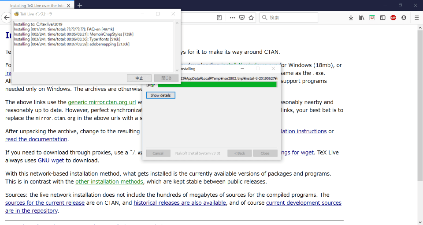The width and height of the screenshot is (423, 225).
Task: Open page actions three-dot menu
Action: 232,18
